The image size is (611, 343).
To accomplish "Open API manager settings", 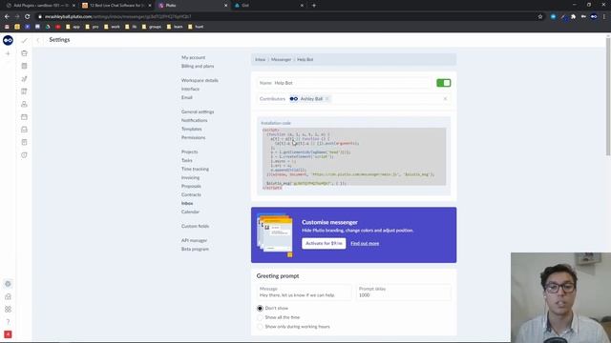I will (195, 241).
